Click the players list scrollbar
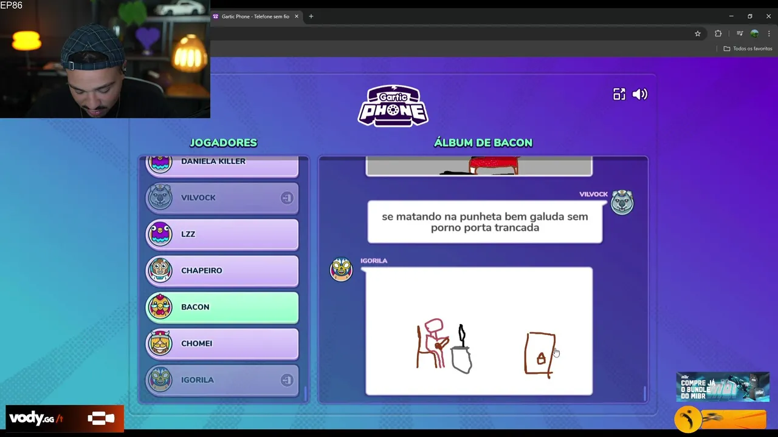 click(306, 393)
